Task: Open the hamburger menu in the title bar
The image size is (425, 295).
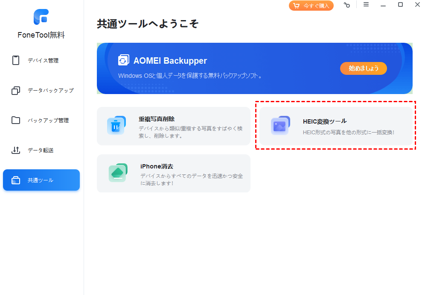Action: [x=366, y=5]
